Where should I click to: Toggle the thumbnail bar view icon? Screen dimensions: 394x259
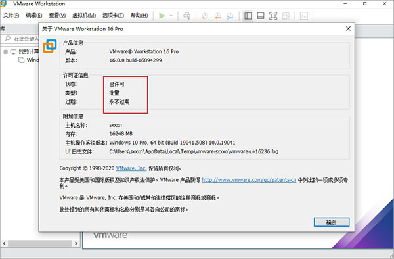pos(261,16)
